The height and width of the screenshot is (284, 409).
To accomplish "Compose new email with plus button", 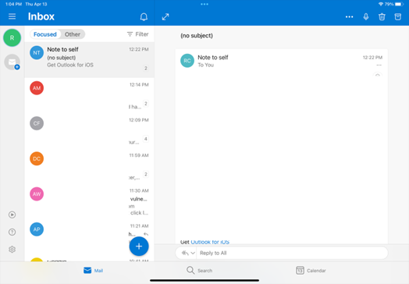I will [139, 247].
